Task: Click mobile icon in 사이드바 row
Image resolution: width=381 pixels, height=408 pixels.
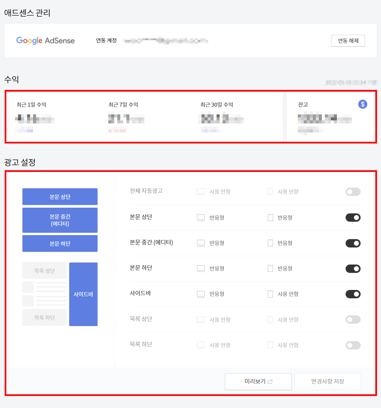Action: (x=270, y=294)
